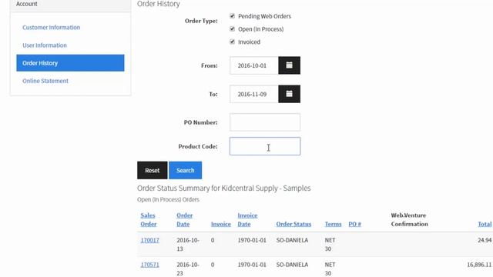Toggle Open (In Process) checkbox
This screenshot has height=277, width=493.
233,29
